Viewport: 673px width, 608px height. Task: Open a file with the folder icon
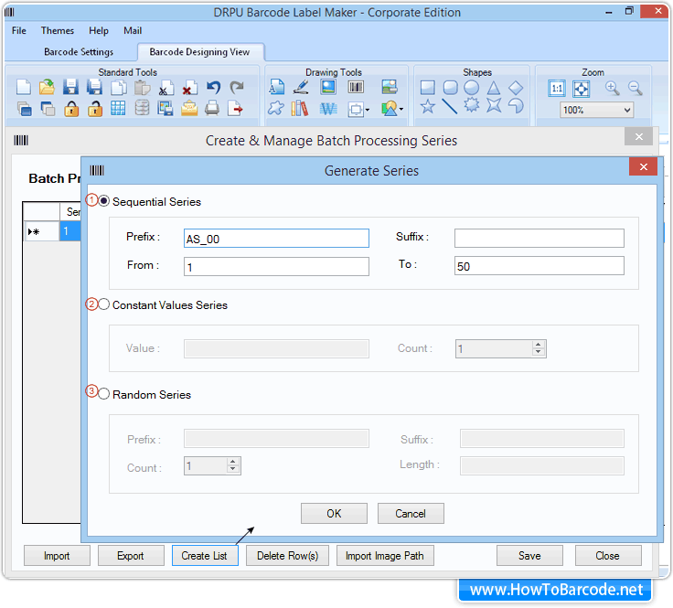(x=48, y=87)
